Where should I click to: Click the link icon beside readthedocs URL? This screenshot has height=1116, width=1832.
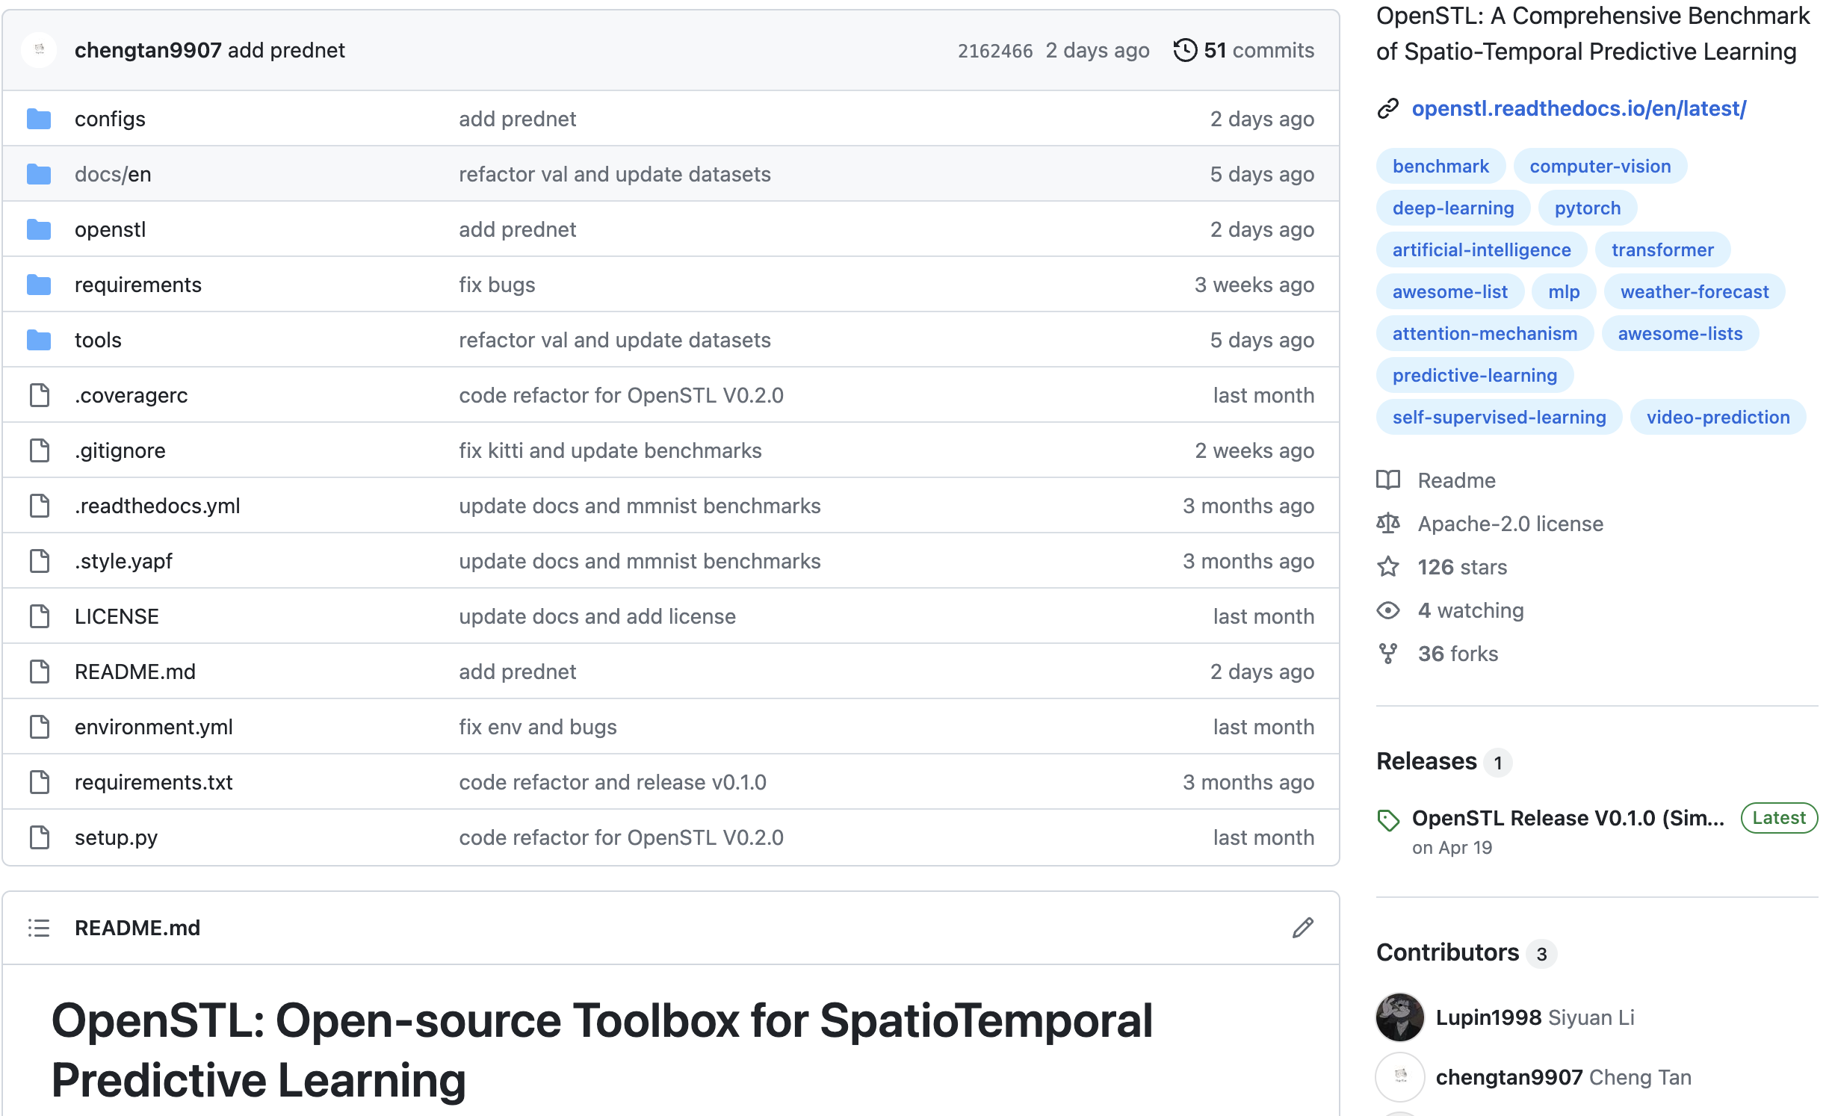[1388, 108]
